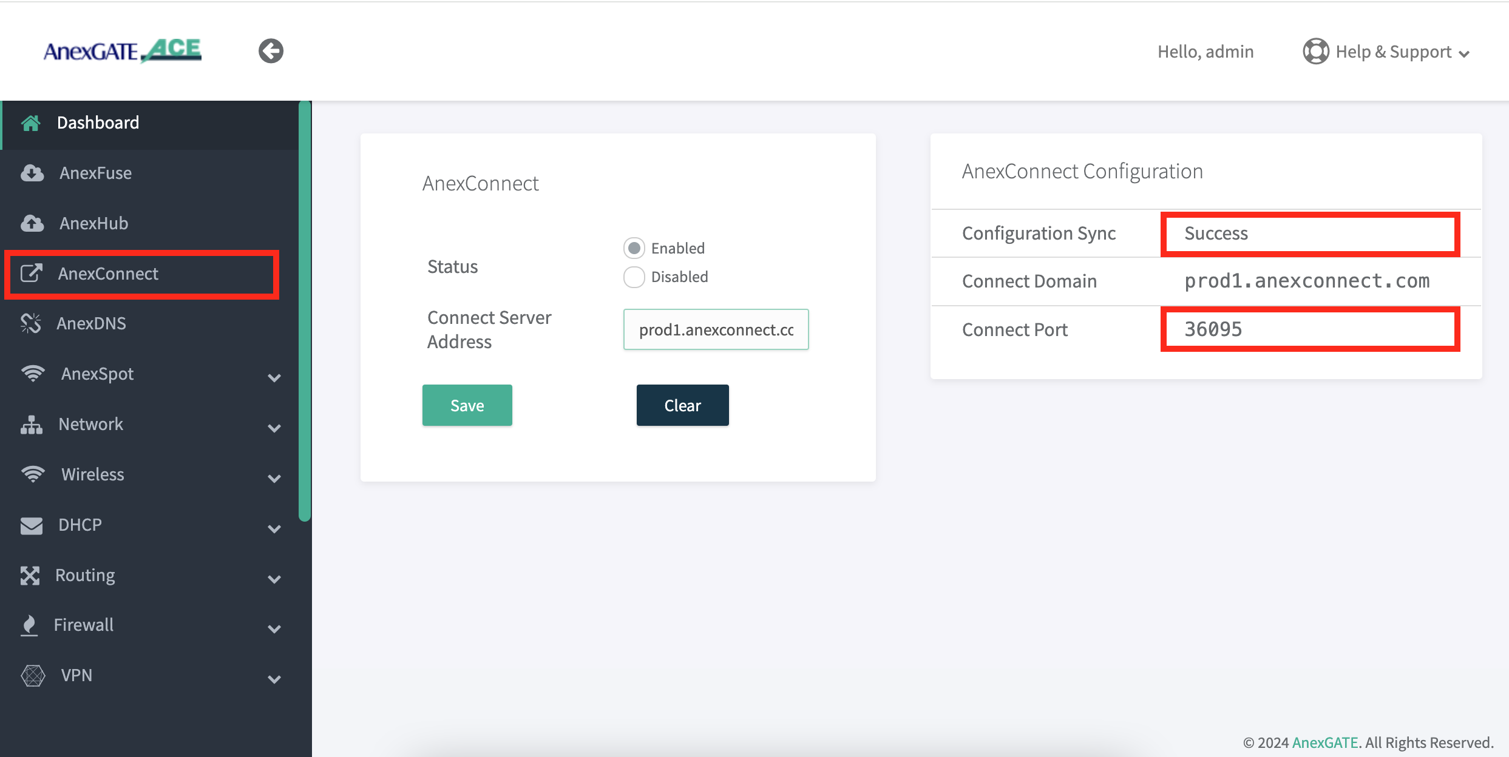This screenshot has width=1509, height=757.
Task: Expand the Network submenu chevron
Action: [274, 428]
